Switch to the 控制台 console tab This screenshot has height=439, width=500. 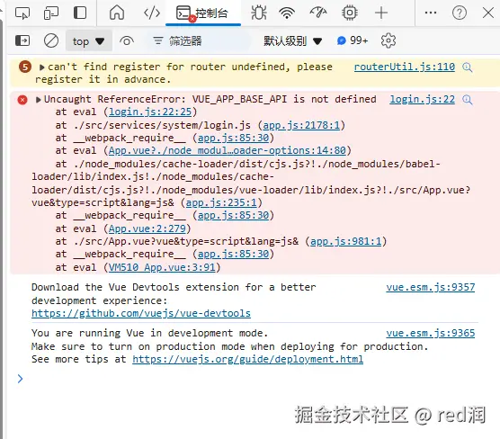203,13
